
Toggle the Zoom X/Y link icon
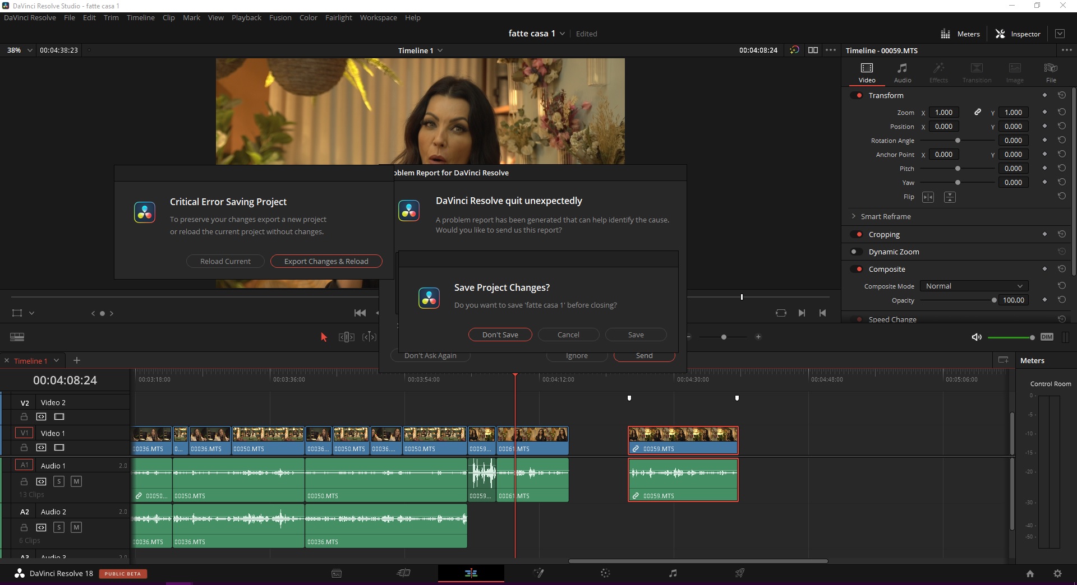click(977, 112)
